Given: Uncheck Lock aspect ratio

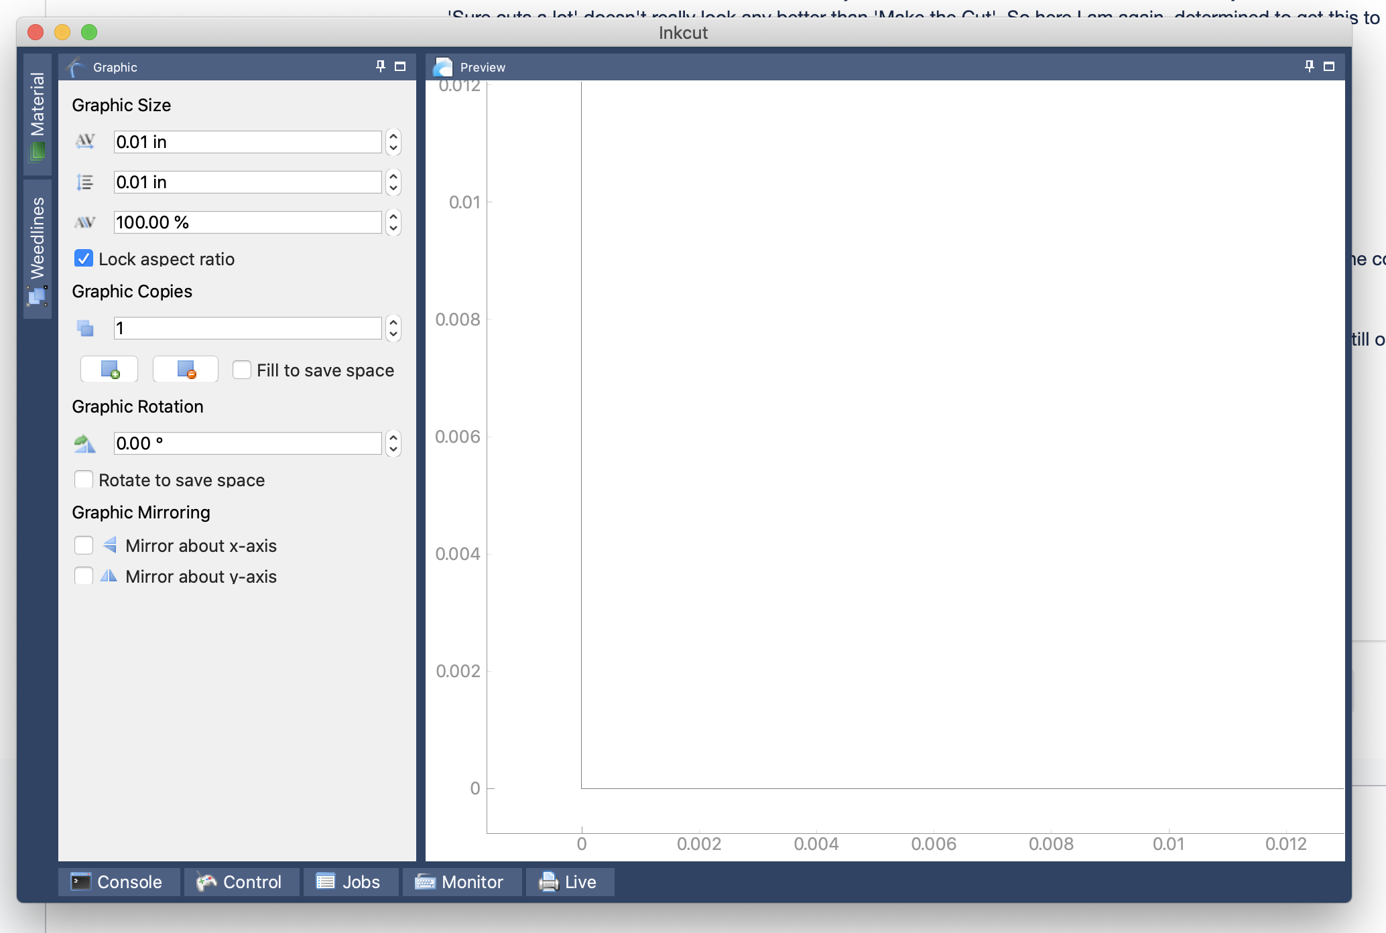Looking at the screenshot, I should (x=84, y=259).
